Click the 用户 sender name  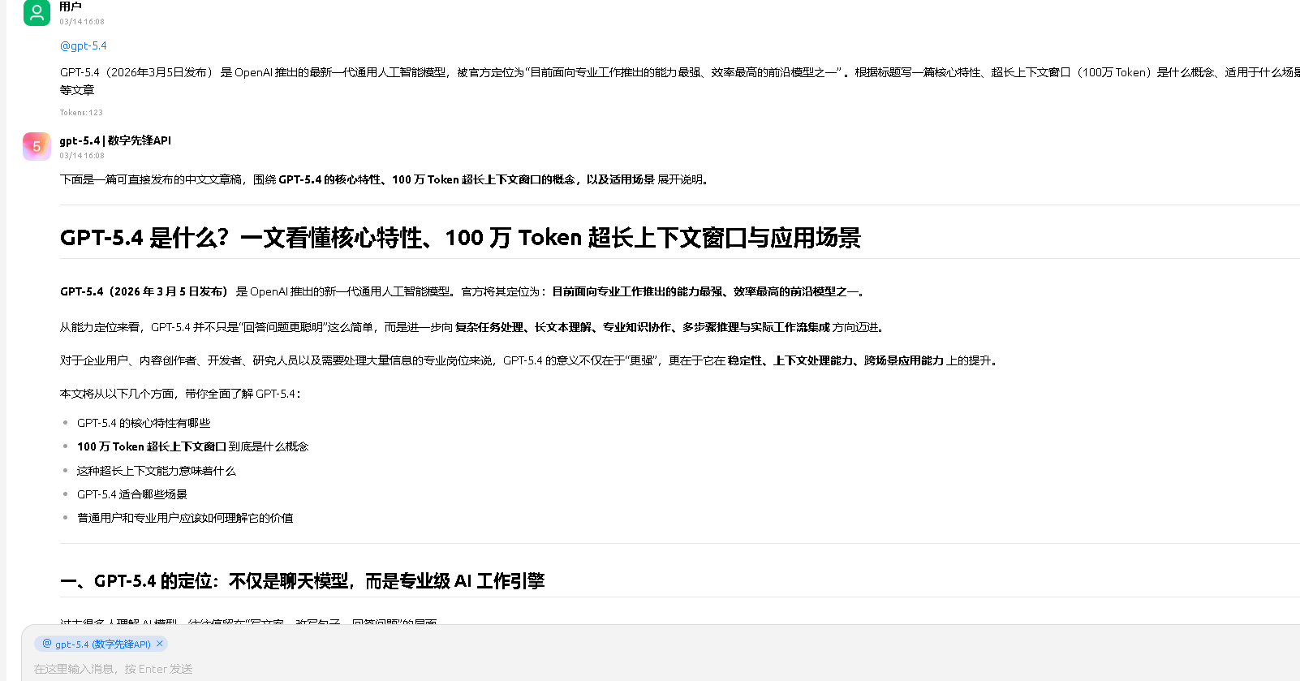click(71, 6)
